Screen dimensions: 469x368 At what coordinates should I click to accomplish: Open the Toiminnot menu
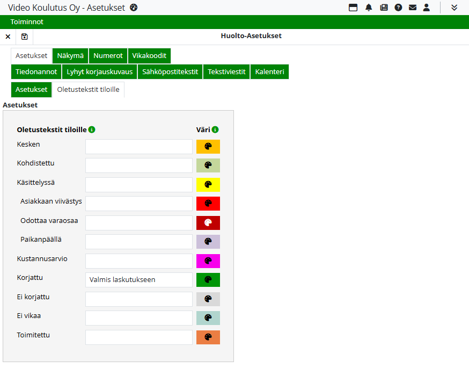(27, 22)
